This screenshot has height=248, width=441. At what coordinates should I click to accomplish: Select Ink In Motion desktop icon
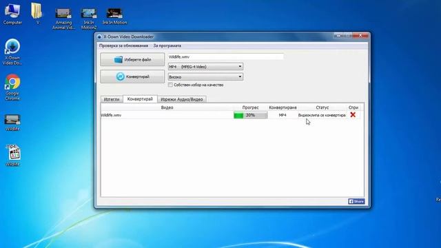pyautogui.click(x=114, y=16)
